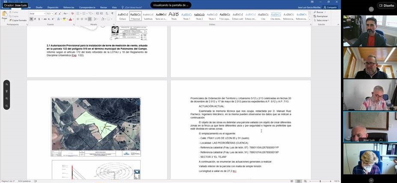Viewport: 397px width, 183px height.
Task: Toggle superscript formatting
Action: pos(52,19)
